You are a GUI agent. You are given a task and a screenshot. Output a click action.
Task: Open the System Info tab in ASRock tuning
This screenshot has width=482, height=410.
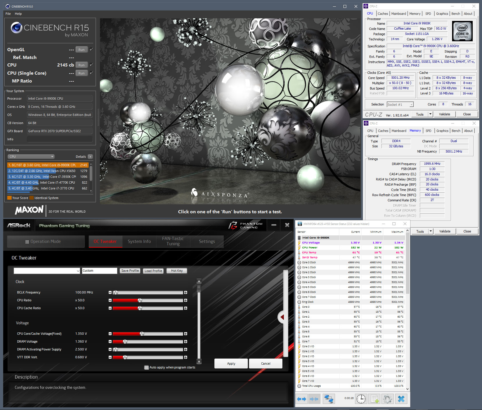pos(139,241)
